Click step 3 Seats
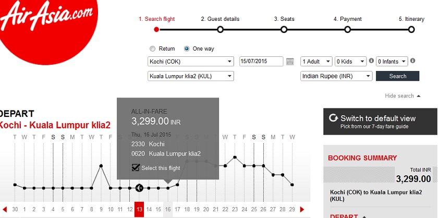The width and height of the screenshot is (439, 218). coord(284,19)
